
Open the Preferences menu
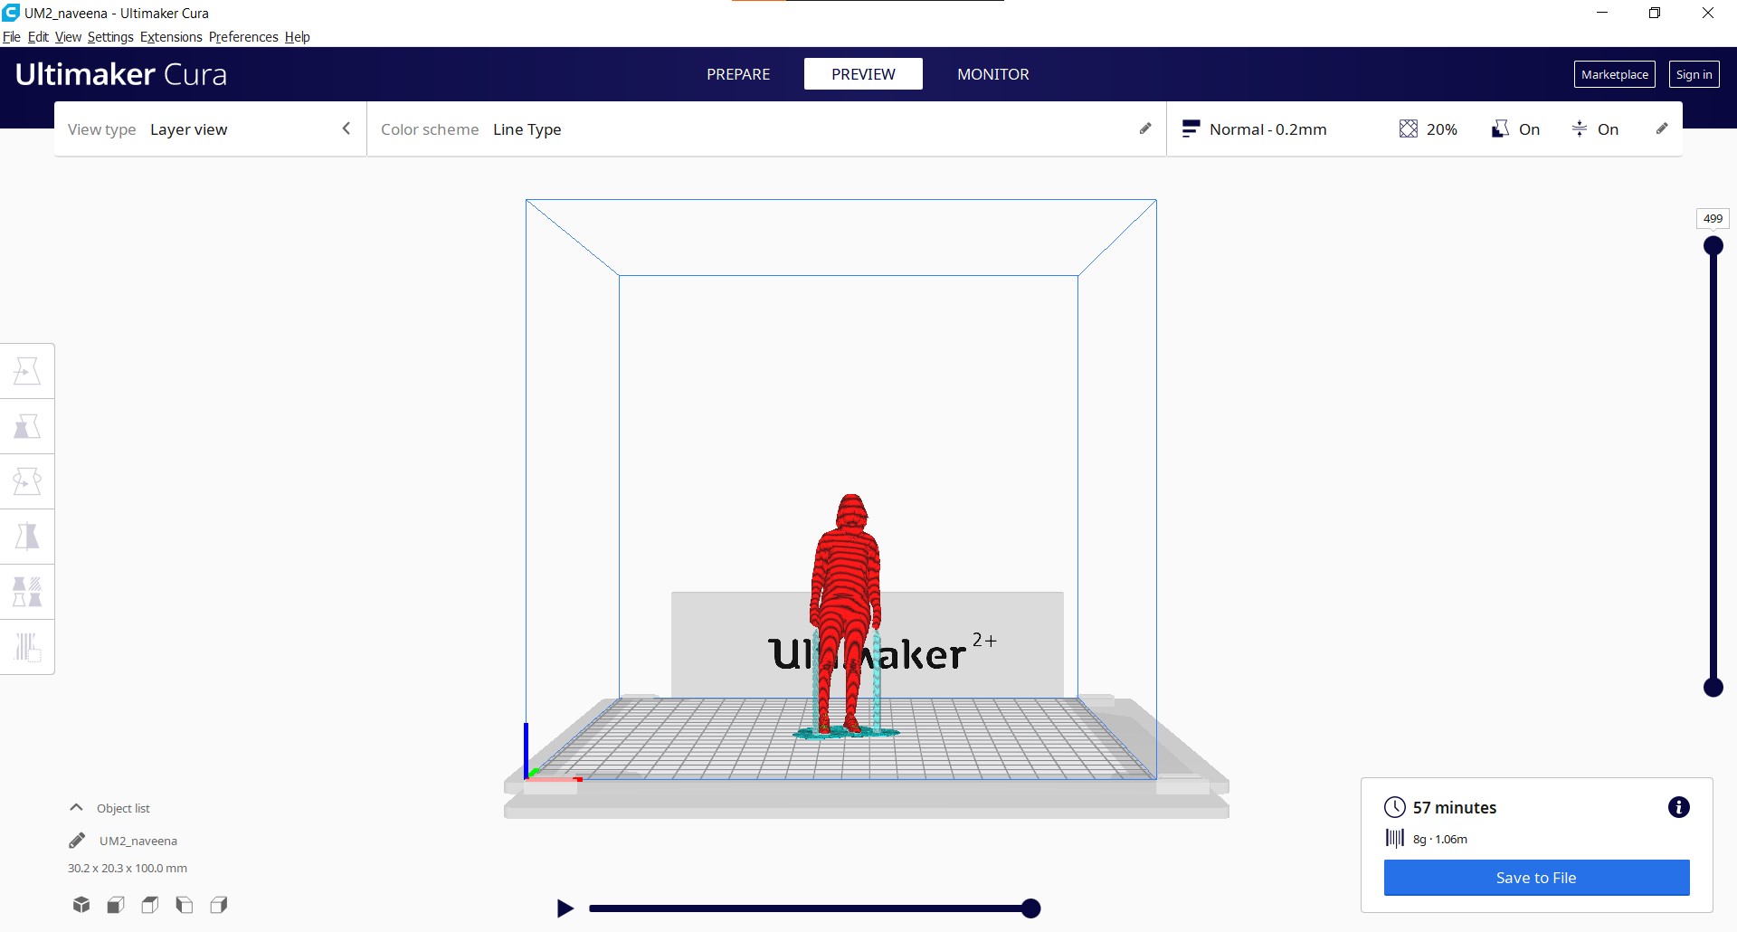point(243,37)
